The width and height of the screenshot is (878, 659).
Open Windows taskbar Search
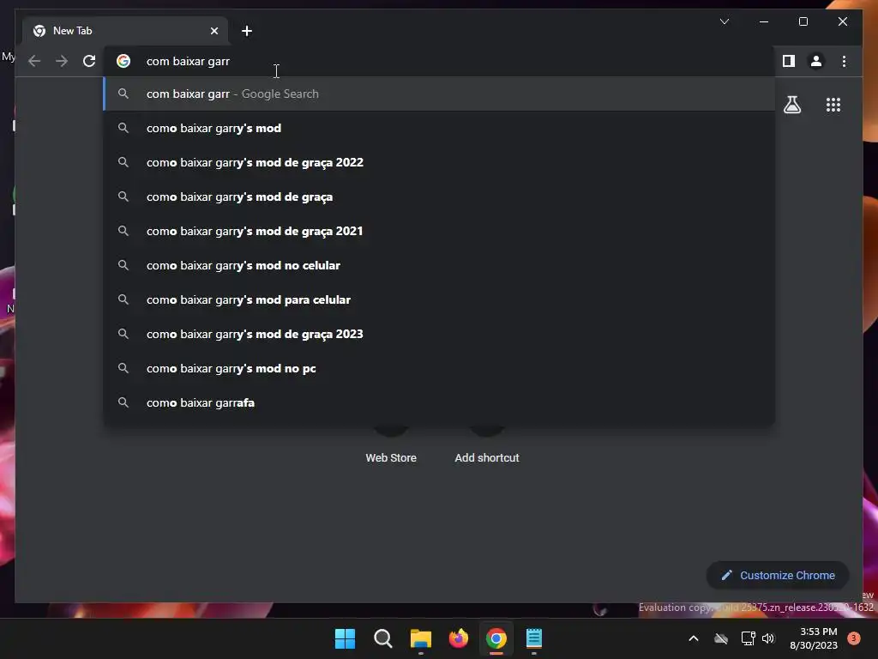(383, 638)
